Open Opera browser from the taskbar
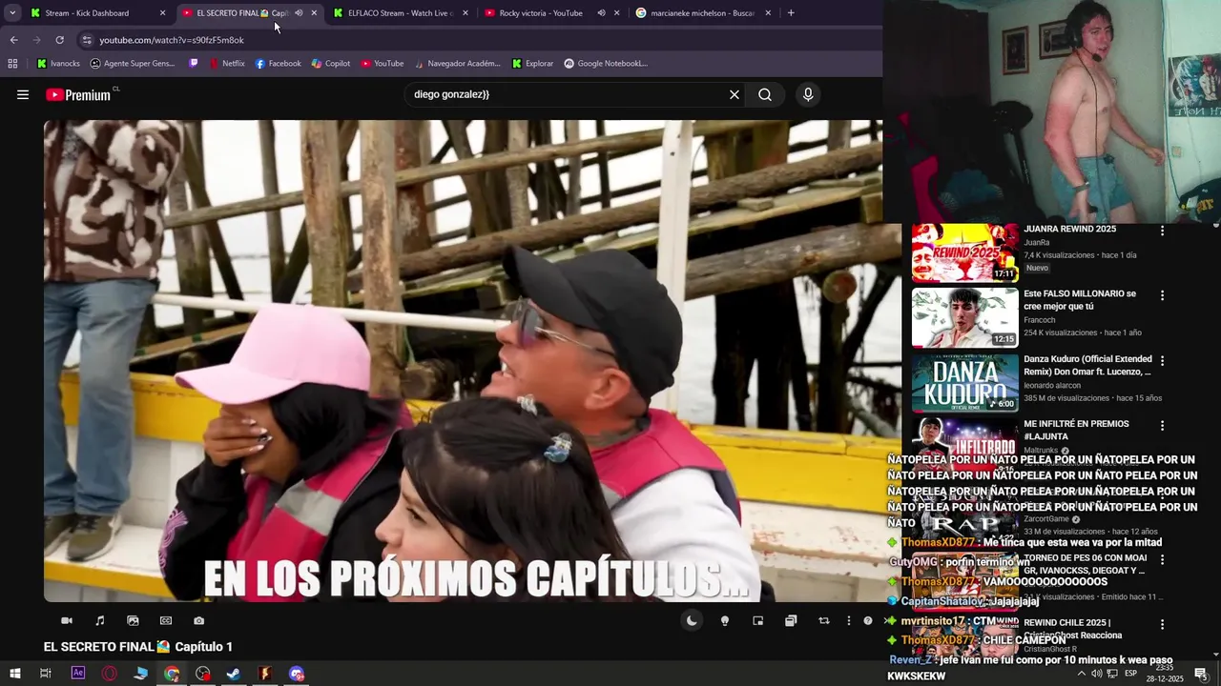 pyautogui.click(x=110, y=674)
